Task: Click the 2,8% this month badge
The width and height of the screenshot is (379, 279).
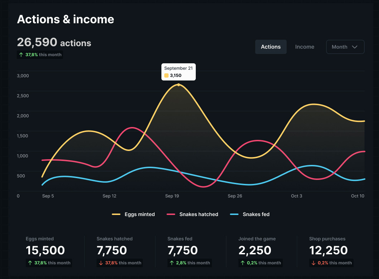Action: tap(190, 263)
